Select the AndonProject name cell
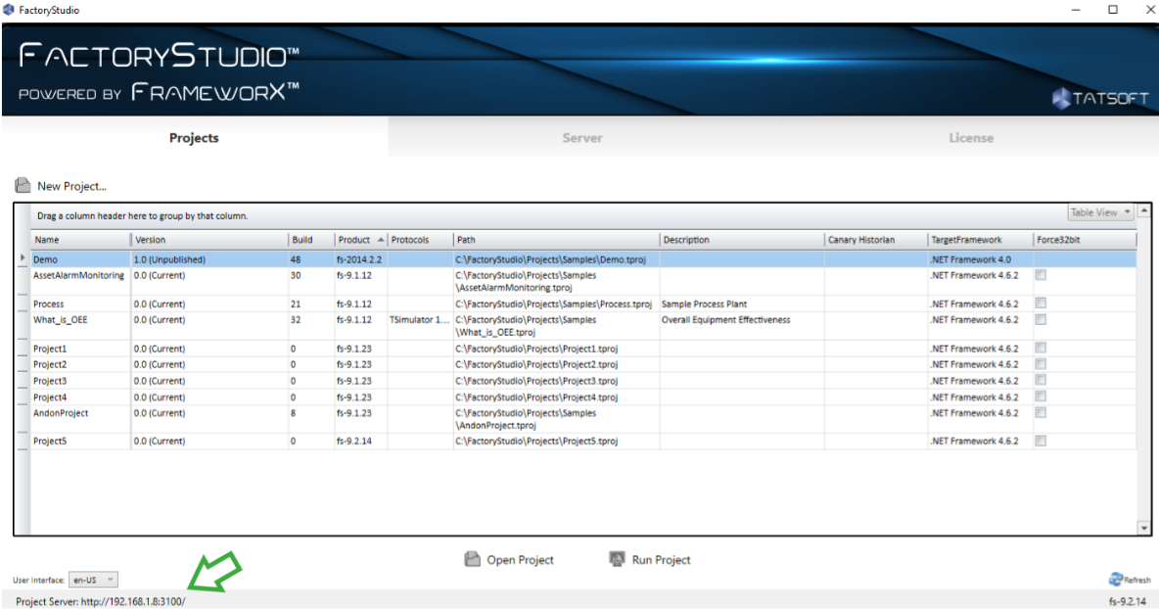The height and width of the screenshot is (609, 1159). coord(80,419)
